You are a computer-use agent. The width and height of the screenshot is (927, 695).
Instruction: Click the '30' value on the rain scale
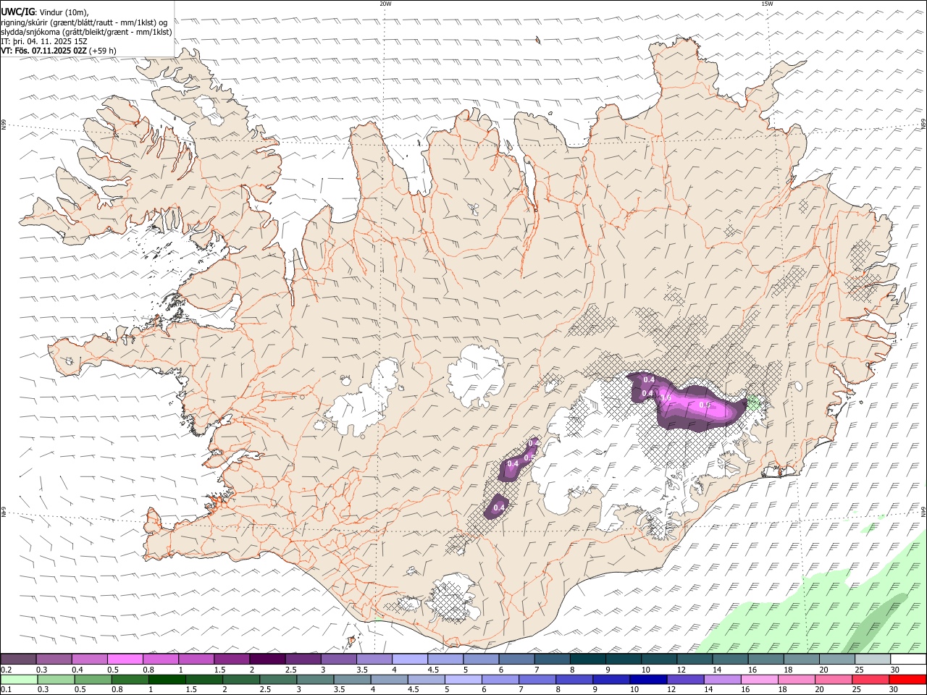tap(892, 690)
